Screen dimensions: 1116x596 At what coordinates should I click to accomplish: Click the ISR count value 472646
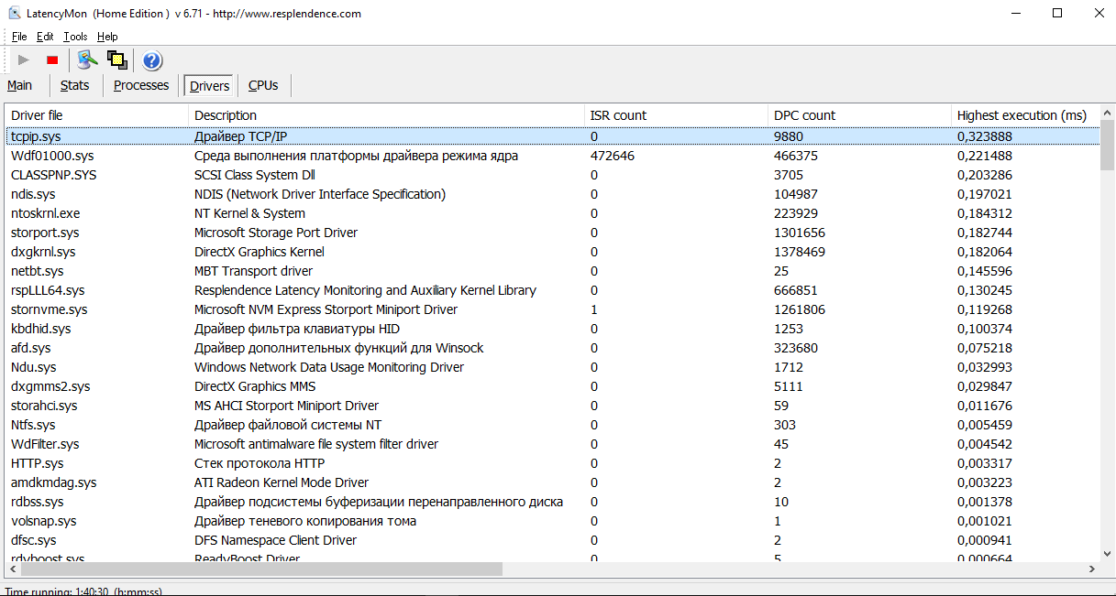pos(613,156)
